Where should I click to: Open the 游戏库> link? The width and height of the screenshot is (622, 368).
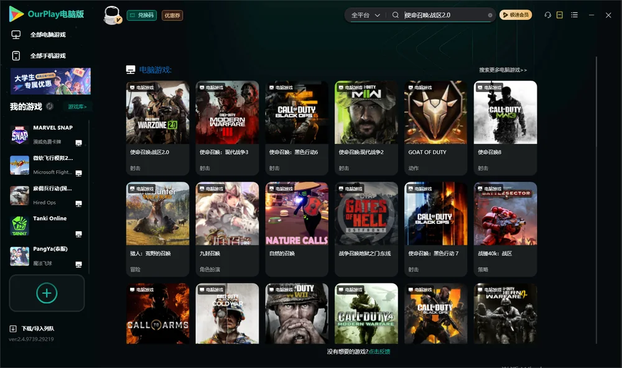[x=77, y=106]
